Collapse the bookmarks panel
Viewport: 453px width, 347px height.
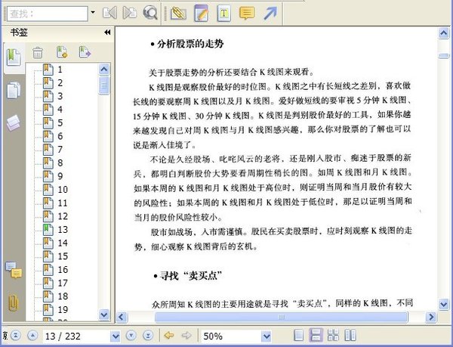pyautogui.click(x=107, y=32)
